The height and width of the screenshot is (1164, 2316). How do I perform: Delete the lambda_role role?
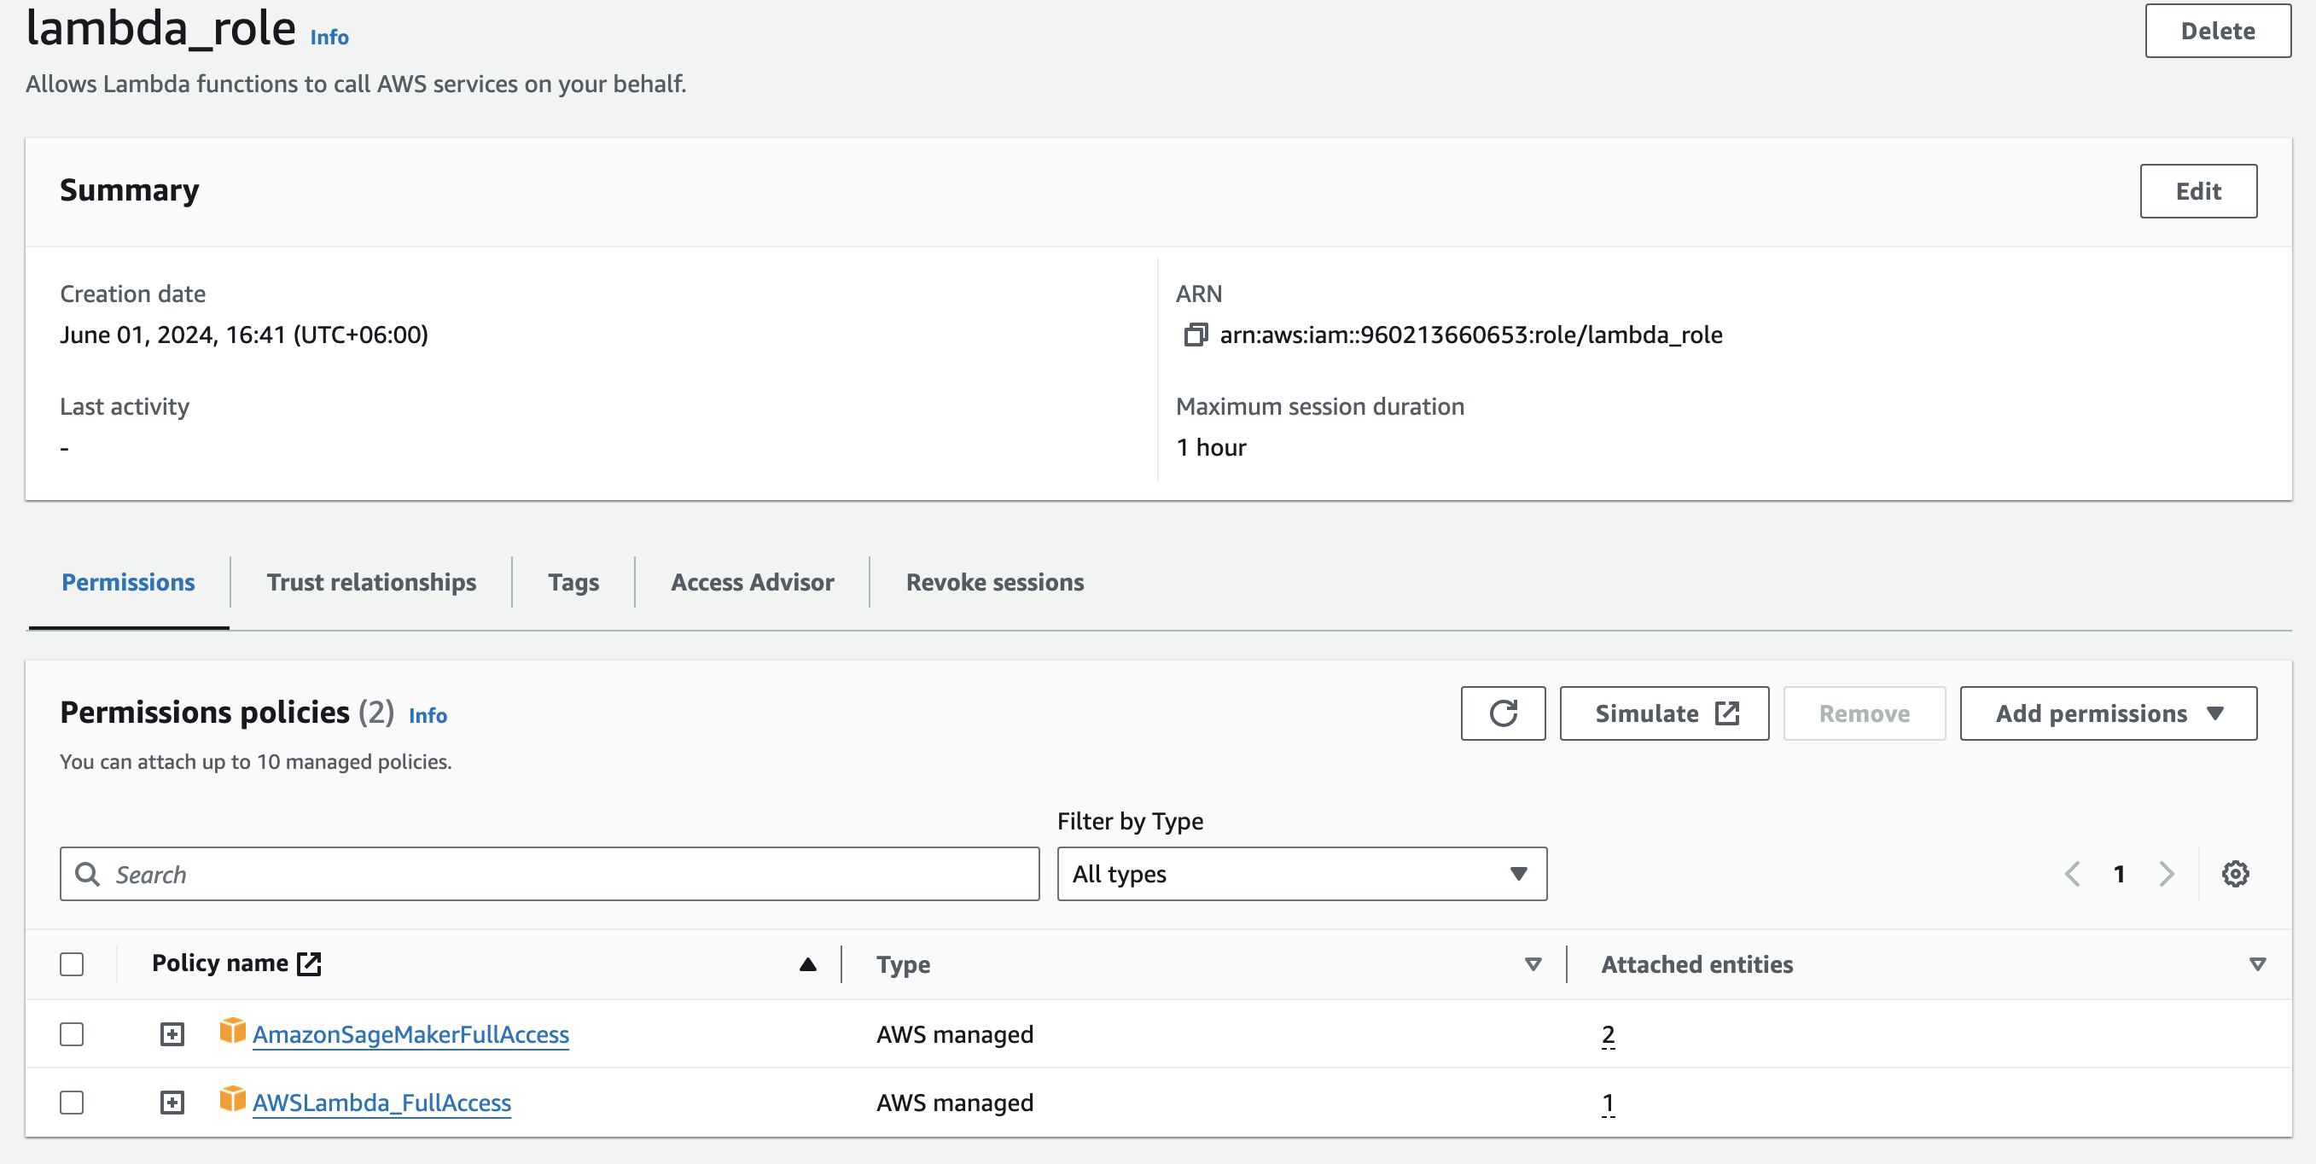[x=2217, y=31]
